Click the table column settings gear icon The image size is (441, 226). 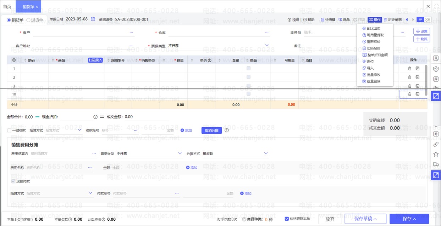(14, 60)
